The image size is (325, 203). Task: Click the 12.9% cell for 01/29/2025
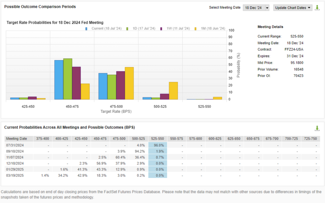point(119,169)
